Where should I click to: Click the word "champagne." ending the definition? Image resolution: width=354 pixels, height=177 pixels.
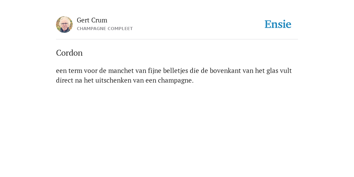click(x=176, y=81)
